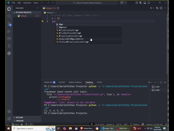Open the run button dropdown arrow
174x131 pixels.
[154, 8]
